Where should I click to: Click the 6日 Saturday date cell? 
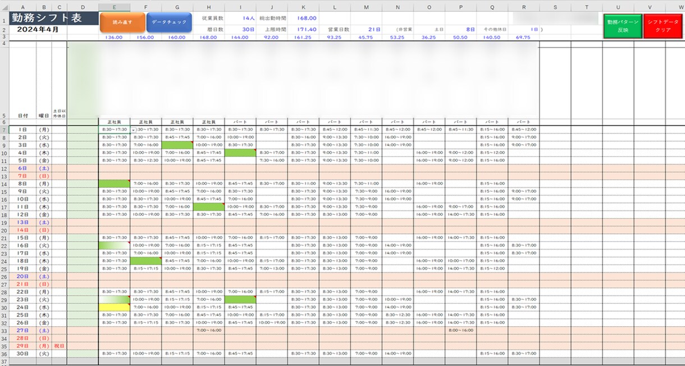click(22, 168)
